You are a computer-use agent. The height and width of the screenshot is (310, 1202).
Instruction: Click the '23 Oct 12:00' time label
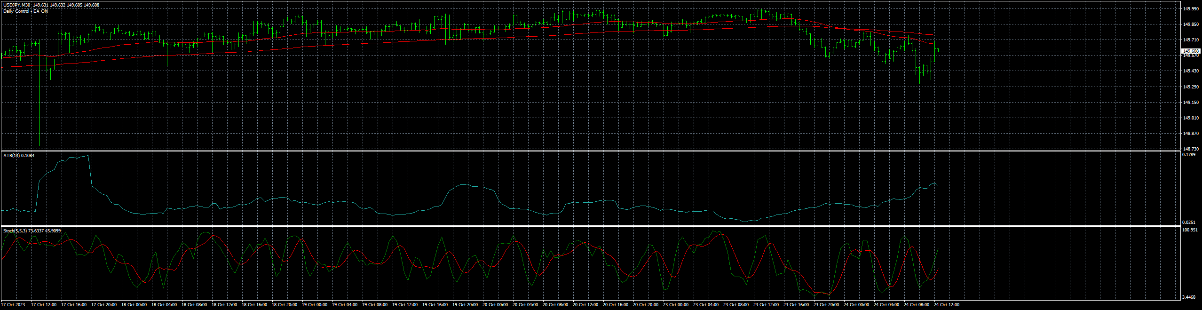tap(766, 305)
